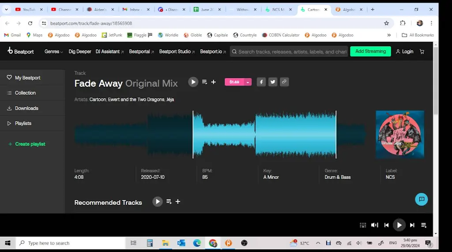Mute audio via the bottom player volume icon

coord(375,225)
